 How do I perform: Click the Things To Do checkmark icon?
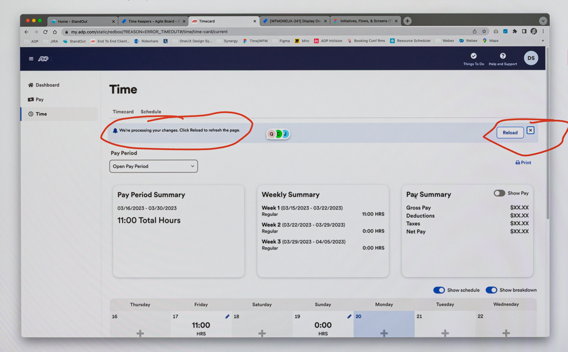[473, 56]
